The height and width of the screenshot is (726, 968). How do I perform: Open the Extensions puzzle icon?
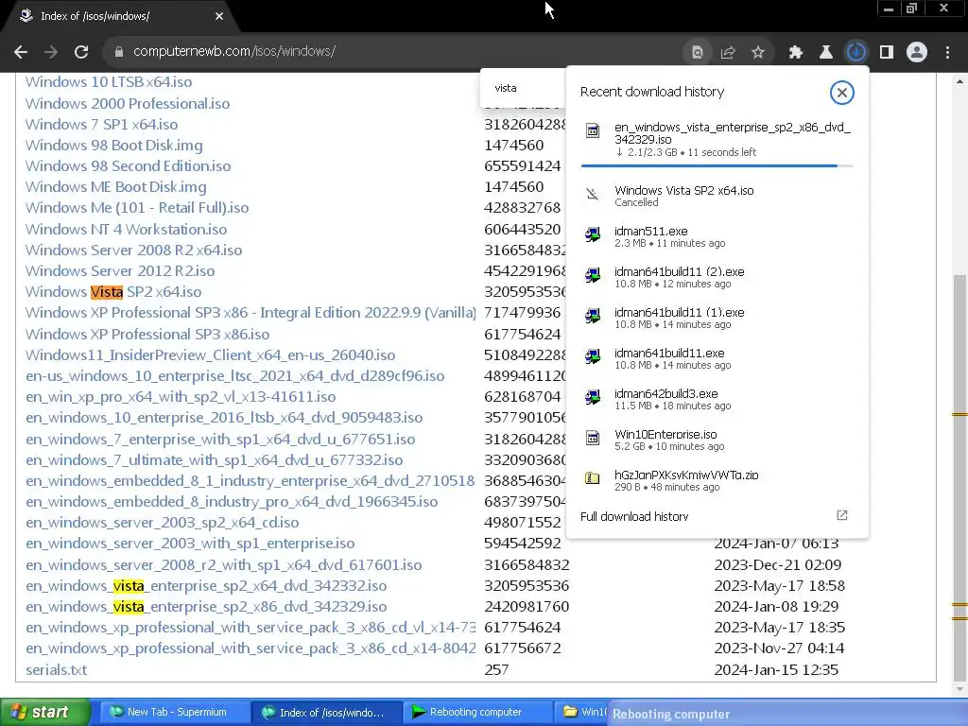tap(796, 53)
